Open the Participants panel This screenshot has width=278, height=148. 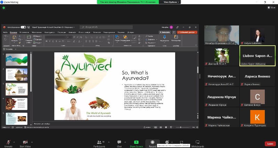click(99, 142)
